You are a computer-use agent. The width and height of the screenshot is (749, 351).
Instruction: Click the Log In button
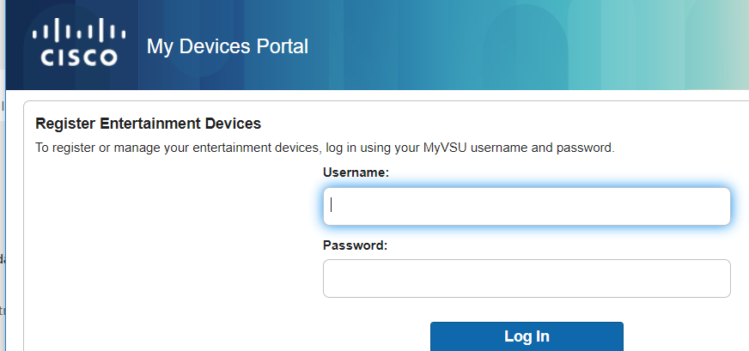527,336
